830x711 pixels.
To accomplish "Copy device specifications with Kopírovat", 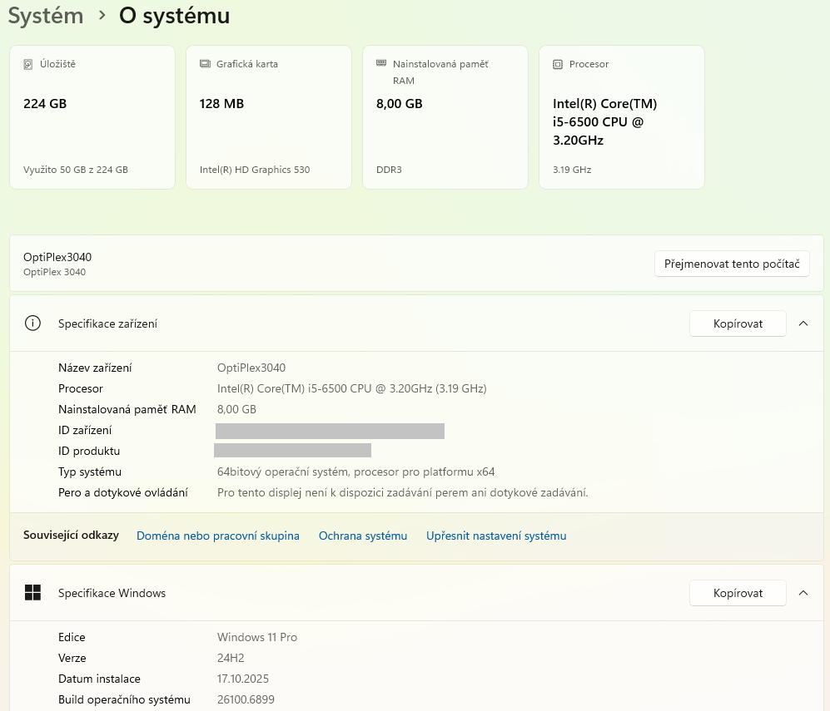I will [x=738, y=323].
